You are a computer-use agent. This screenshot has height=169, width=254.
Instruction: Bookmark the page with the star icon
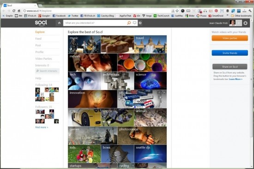coord(177,11)
